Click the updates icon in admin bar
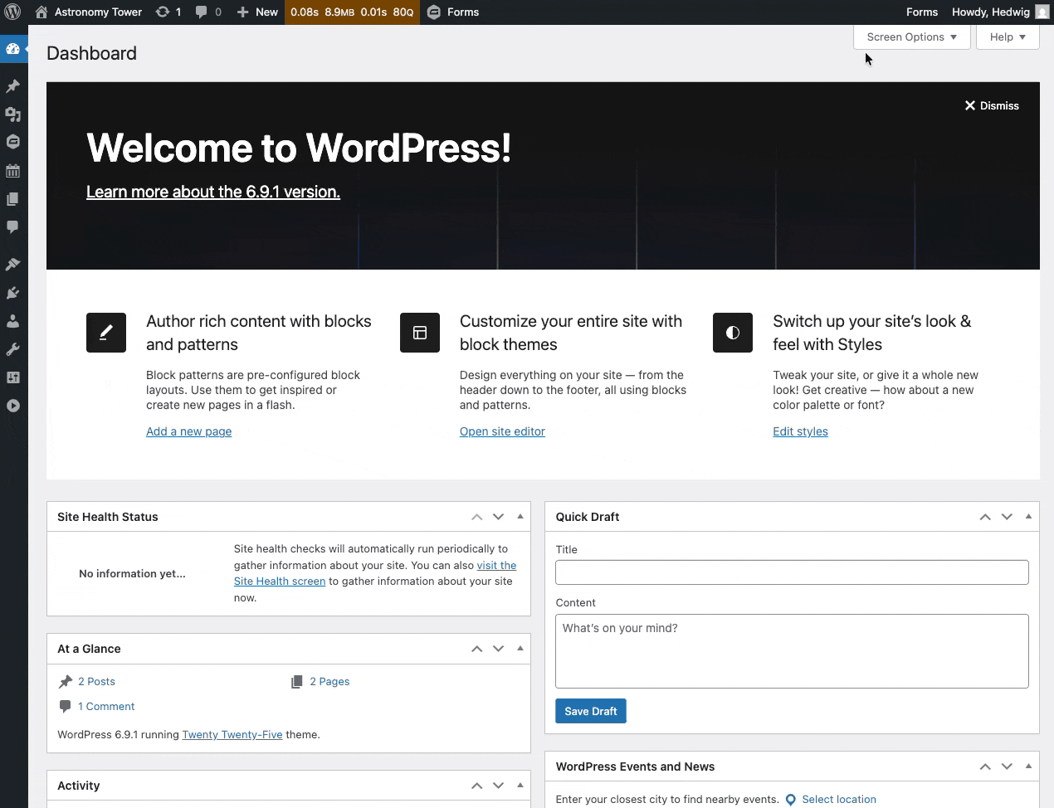 click(168, 12)
